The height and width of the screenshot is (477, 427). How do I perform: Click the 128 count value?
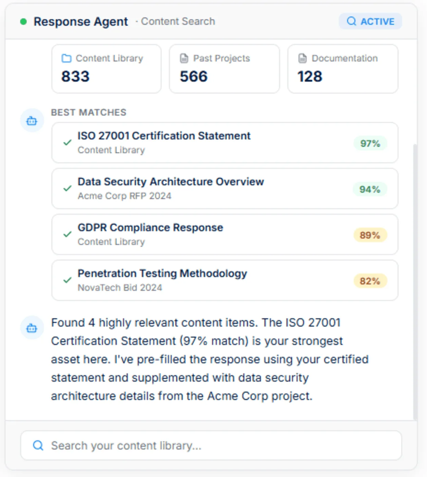coord(310,76)
